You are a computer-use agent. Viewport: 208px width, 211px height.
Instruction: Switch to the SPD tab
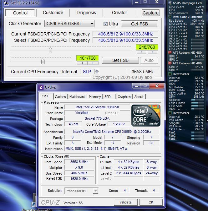(x=108, y=97)
